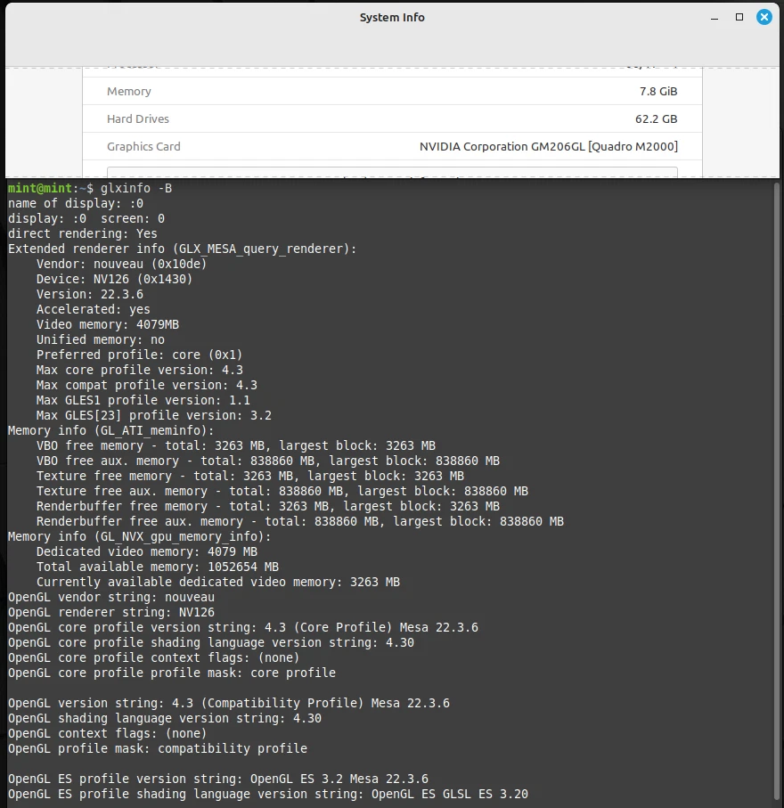This screenshot has height=808, width=784.
Task: Click the System Info title bar text
Action: pyautogui.click(x=391, y=17)
